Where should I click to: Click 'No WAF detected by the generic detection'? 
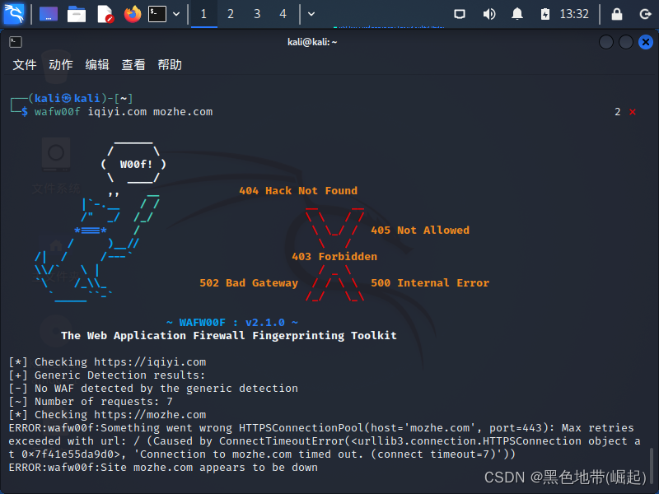pyautogui.click(x=153, y=388)
